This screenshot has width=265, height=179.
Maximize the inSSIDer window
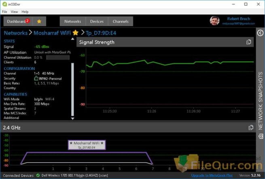click(x=246, y=4)
